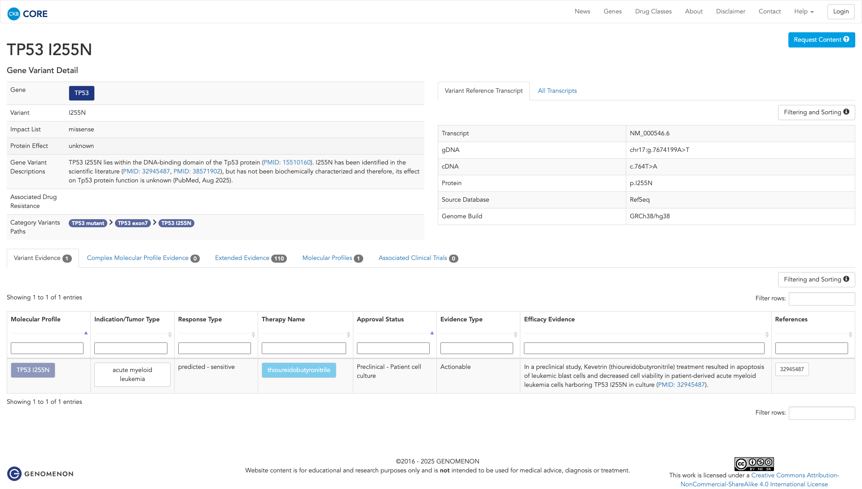Sort by References column arrows
This screenshot has height=489, width=862.
pos(850,334)
